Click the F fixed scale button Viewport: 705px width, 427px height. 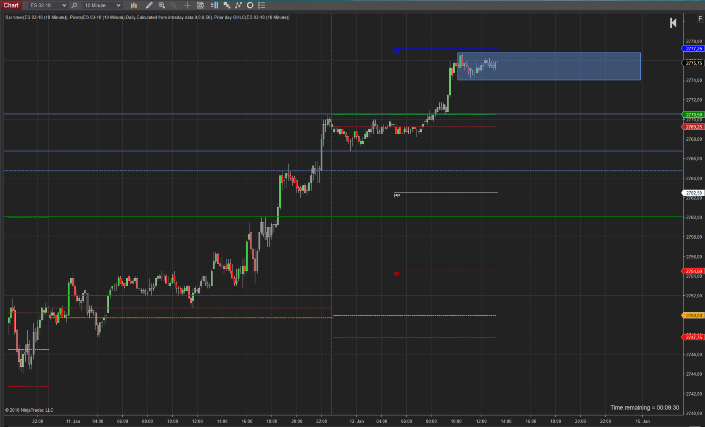pos(700,18)
